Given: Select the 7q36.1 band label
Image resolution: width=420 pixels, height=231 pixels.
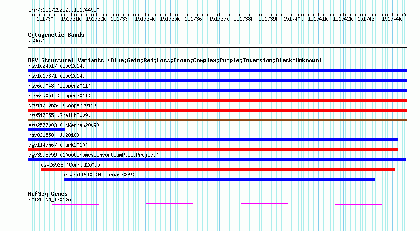Looking at the screenshot, I should click(37, 40).
